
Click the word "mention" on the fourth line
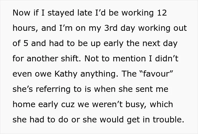pyautogui.click(x=129, y=59)
